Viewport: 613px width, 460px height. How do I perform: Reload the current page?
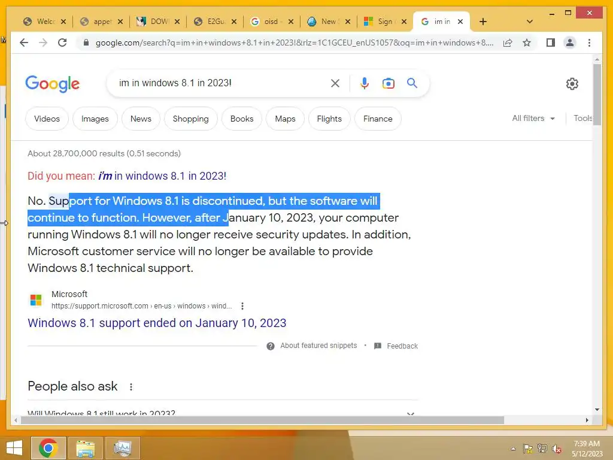[x=62, y=43]
